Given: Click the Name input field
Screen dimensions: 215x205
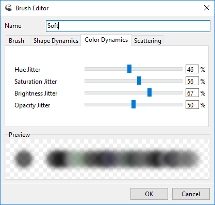Looking at the screenshot, I should click(x=128, y=26).
